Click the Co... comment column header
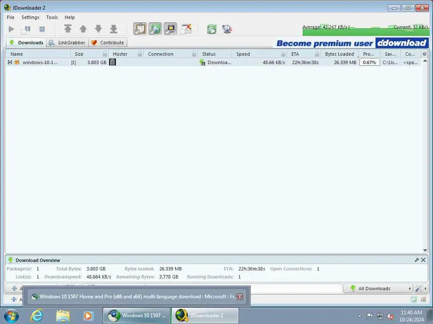 click(410, 54)
